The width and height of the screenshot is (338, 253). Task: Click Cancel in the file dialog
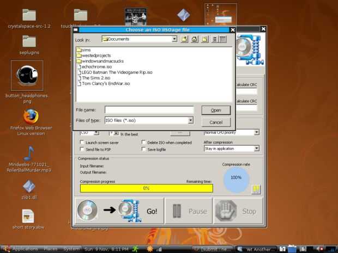tap(216, 122)
